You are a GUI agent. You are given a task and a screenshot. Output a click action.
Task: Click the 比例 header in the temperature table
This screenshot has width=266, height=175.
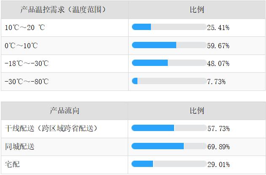click(x=197, y=9)
